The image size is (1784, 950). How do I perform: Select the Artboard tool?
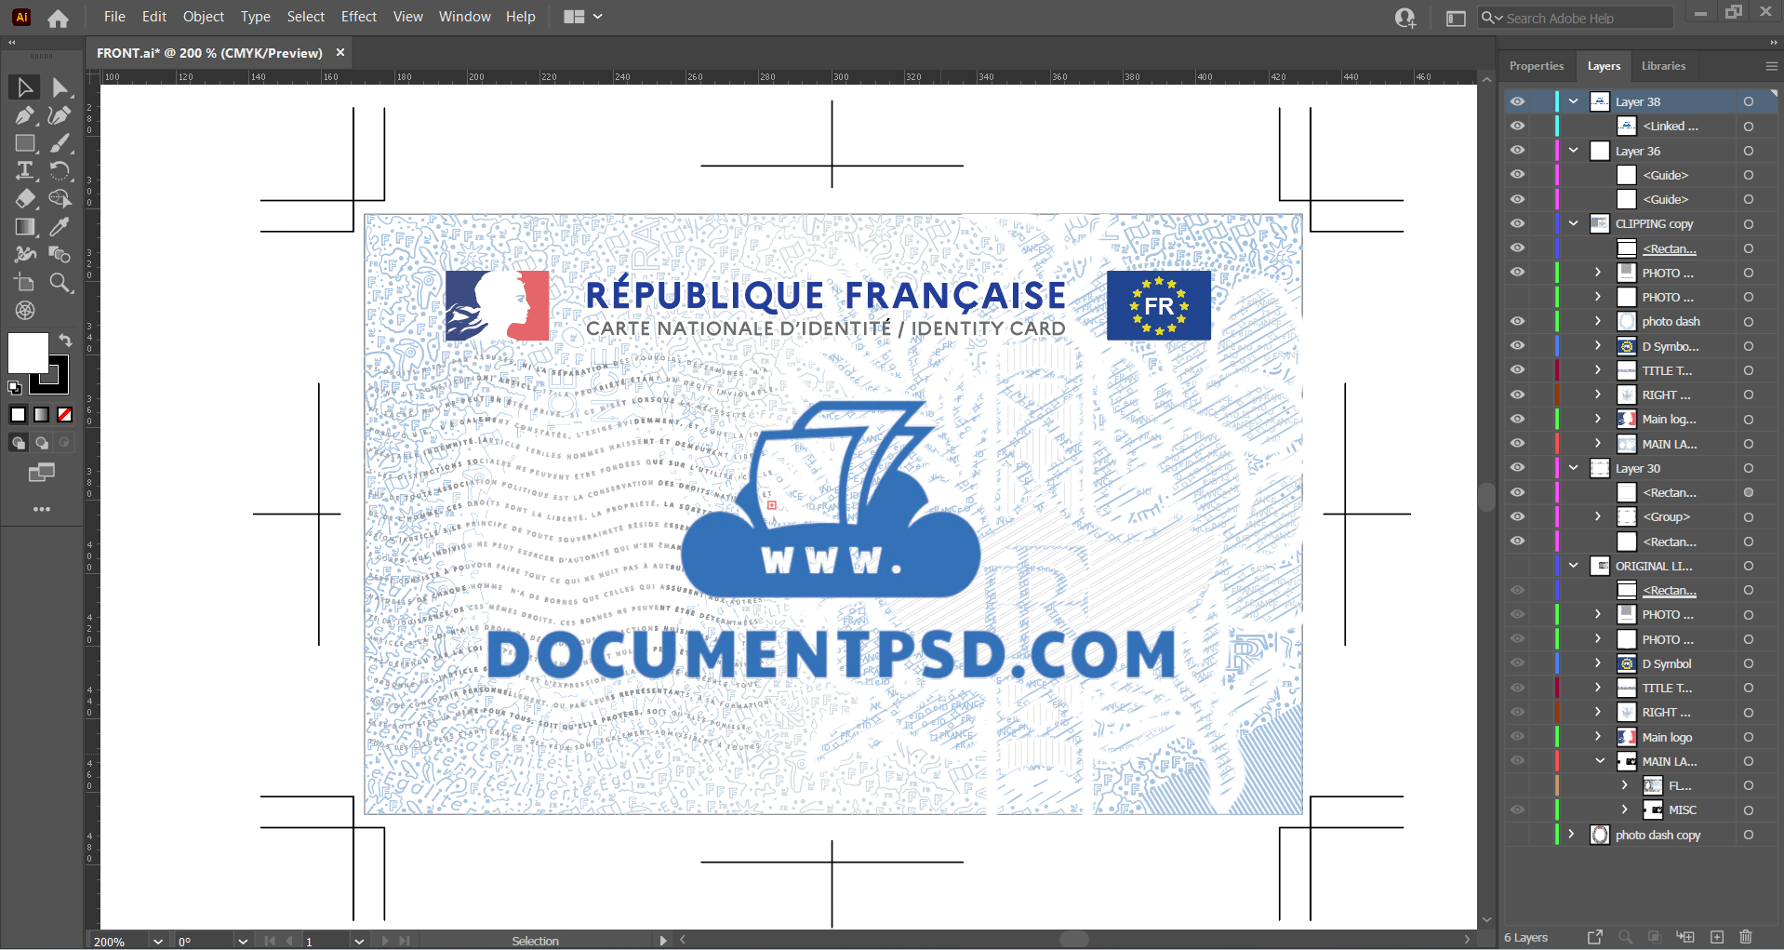pos(25,282)
